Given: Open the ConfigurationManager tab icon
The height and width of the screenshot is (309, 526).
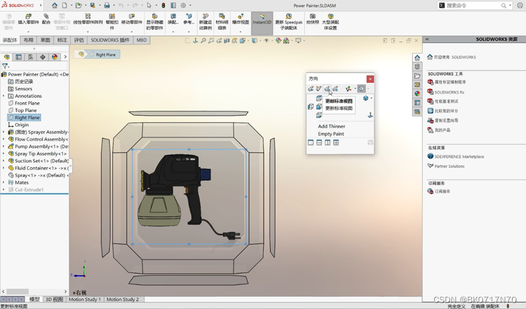Looking at the screenshot, I should [x=30, y=57].
